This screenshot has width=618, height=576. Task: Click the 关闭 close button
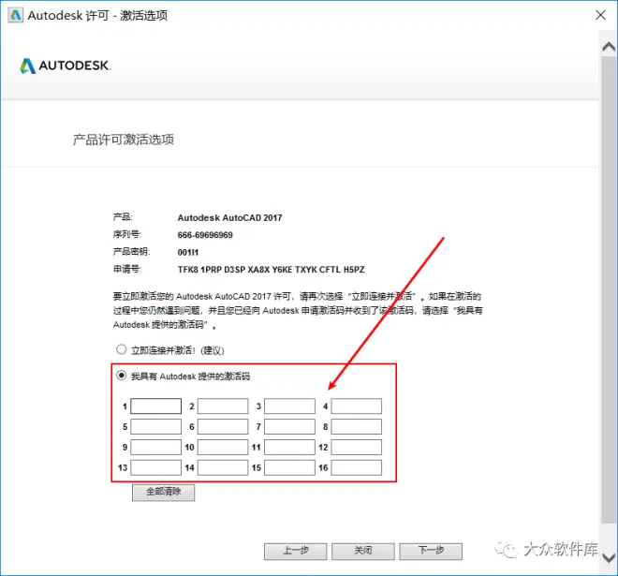[x=363, y=551]
